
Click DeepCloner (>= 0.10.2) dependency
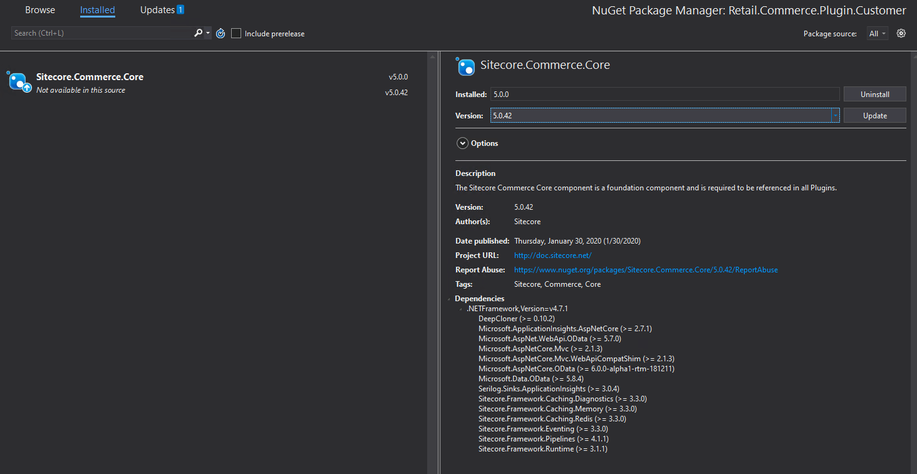click(516, 319)
